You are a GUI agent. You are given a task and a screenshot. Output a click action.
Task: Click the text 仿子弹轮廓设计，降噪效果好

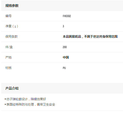pyautogui.click(x=26, y=99)
